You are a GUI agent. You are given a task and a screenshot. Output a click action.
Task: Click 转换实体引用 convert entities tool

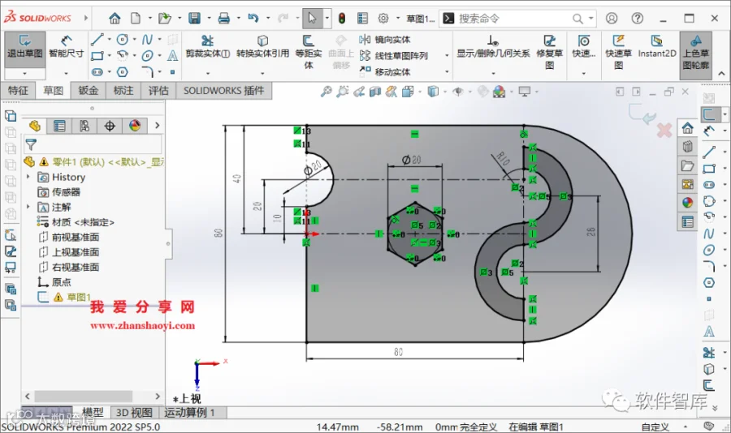pos(262,46)
